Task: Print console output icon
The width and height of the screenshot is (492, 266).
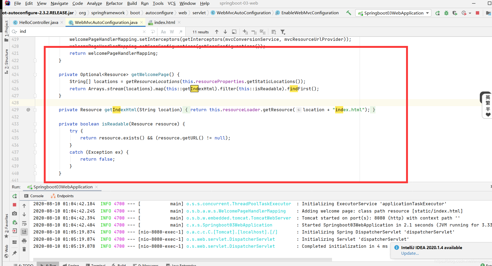Action: click(24, 241)
